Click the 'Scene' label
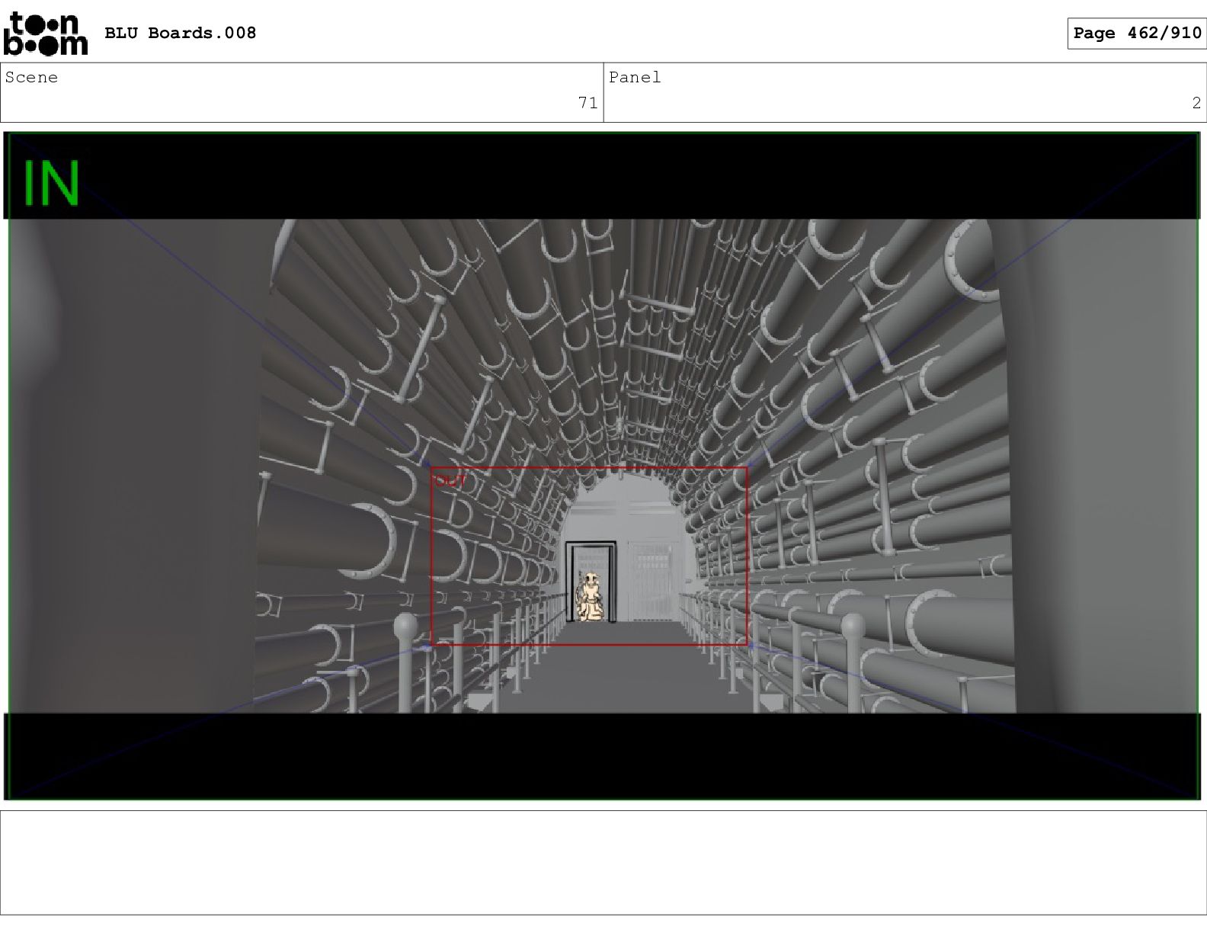The width and height of the screenshot is (1207, 933). pyautogui.click(x=31, y=77)
